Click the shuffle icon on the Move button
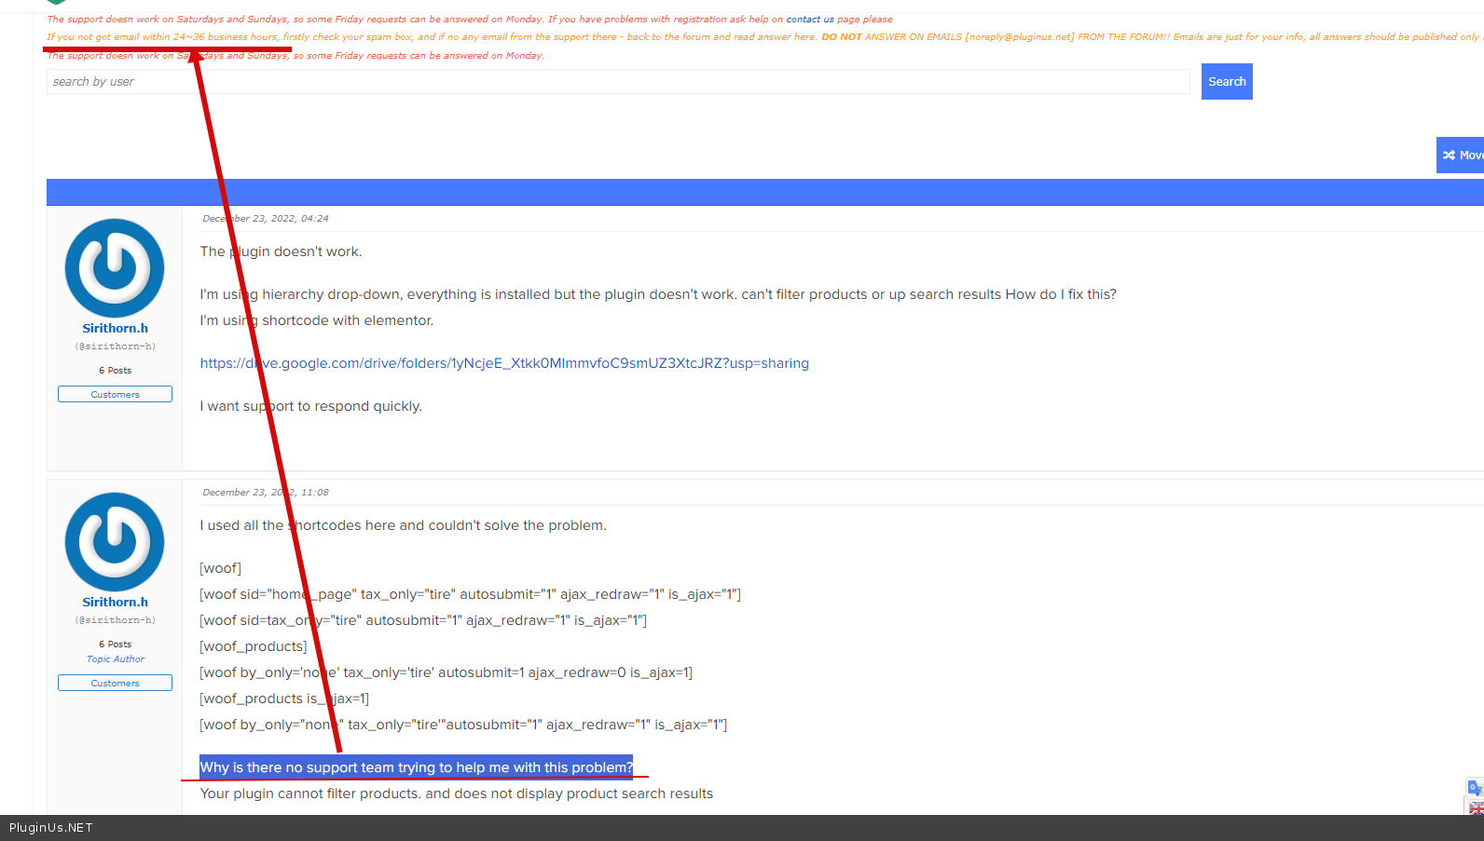Image resolution: width=1484 pixels, height=841 pixels. 1449,156
